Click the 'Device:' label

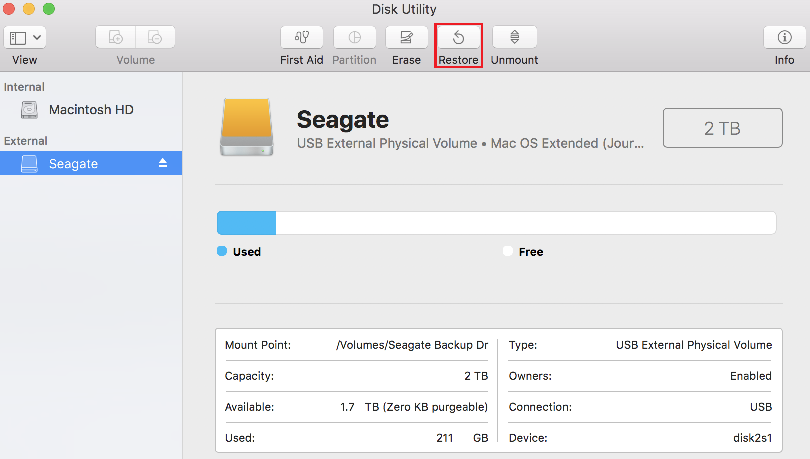point(528,438)
